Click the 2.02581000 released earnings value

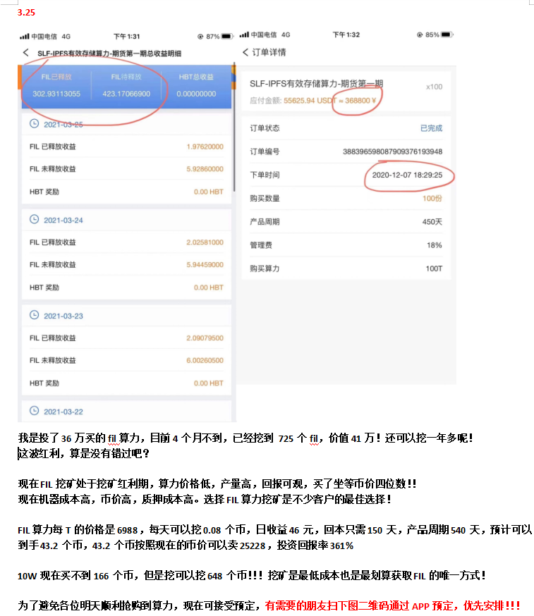click(205, 242)
